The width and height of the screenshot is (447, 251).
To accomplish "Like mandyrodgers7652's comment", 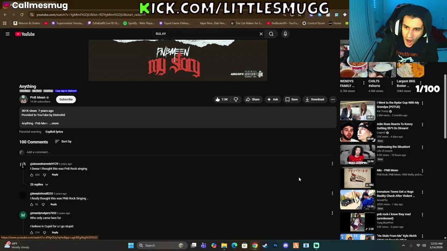I will (x=31, y=233).
